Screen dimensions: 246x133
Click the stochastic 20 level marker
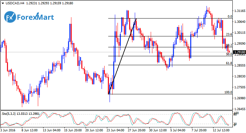coord(235,124)
